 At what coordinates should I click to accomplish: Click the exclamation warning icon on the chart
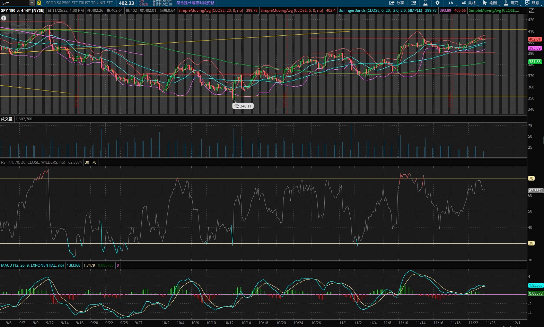pyautogui.click(x=4, y=18)
